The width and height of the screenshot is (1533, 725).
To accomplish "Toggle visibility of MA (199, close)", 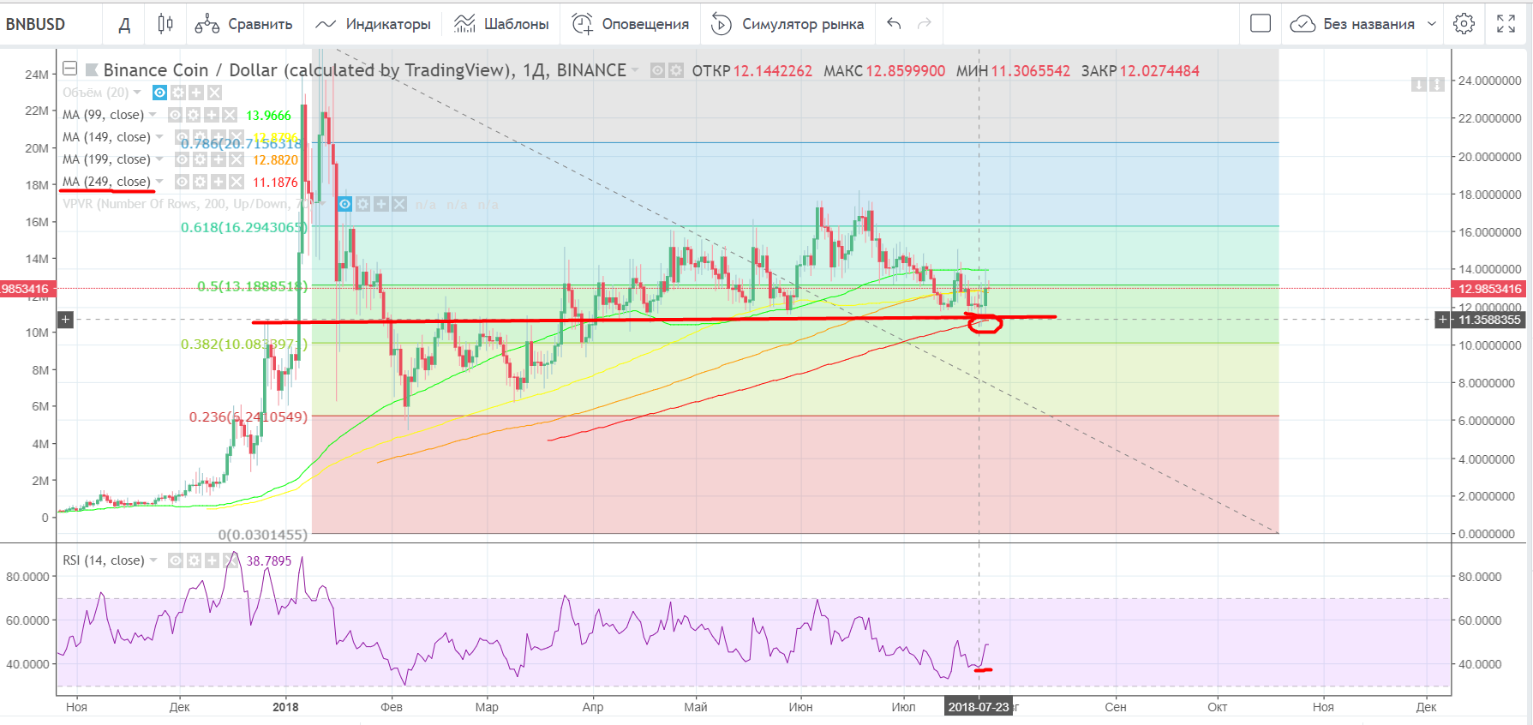I will coord(182,159).
